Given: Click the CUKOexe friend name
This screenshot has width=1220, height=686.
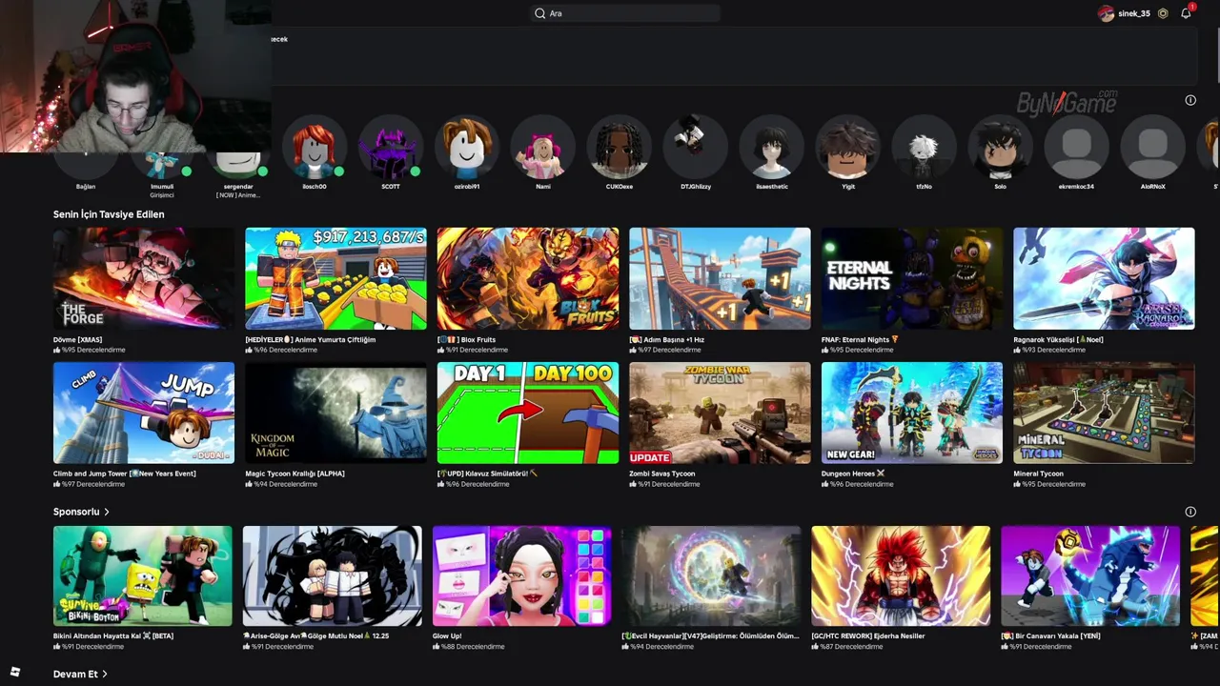Looking at the screenshot, I should click(x=620, y=187).
